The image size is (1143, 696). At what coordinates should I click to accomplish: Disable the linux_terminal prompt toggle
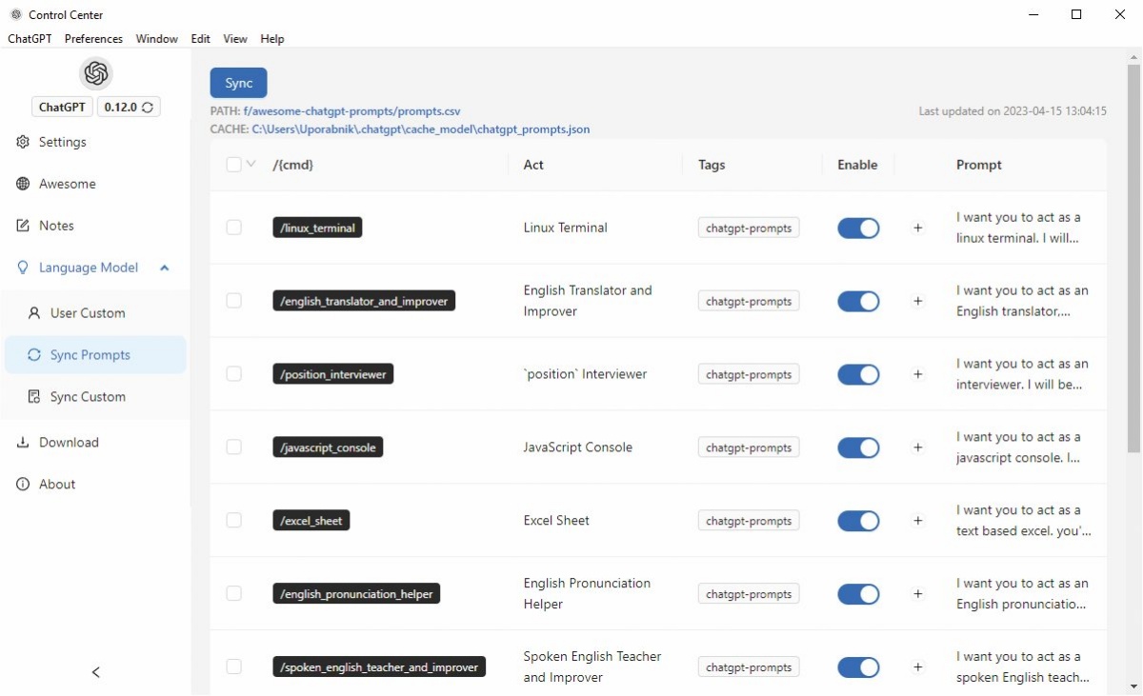(x=858, y=228)
